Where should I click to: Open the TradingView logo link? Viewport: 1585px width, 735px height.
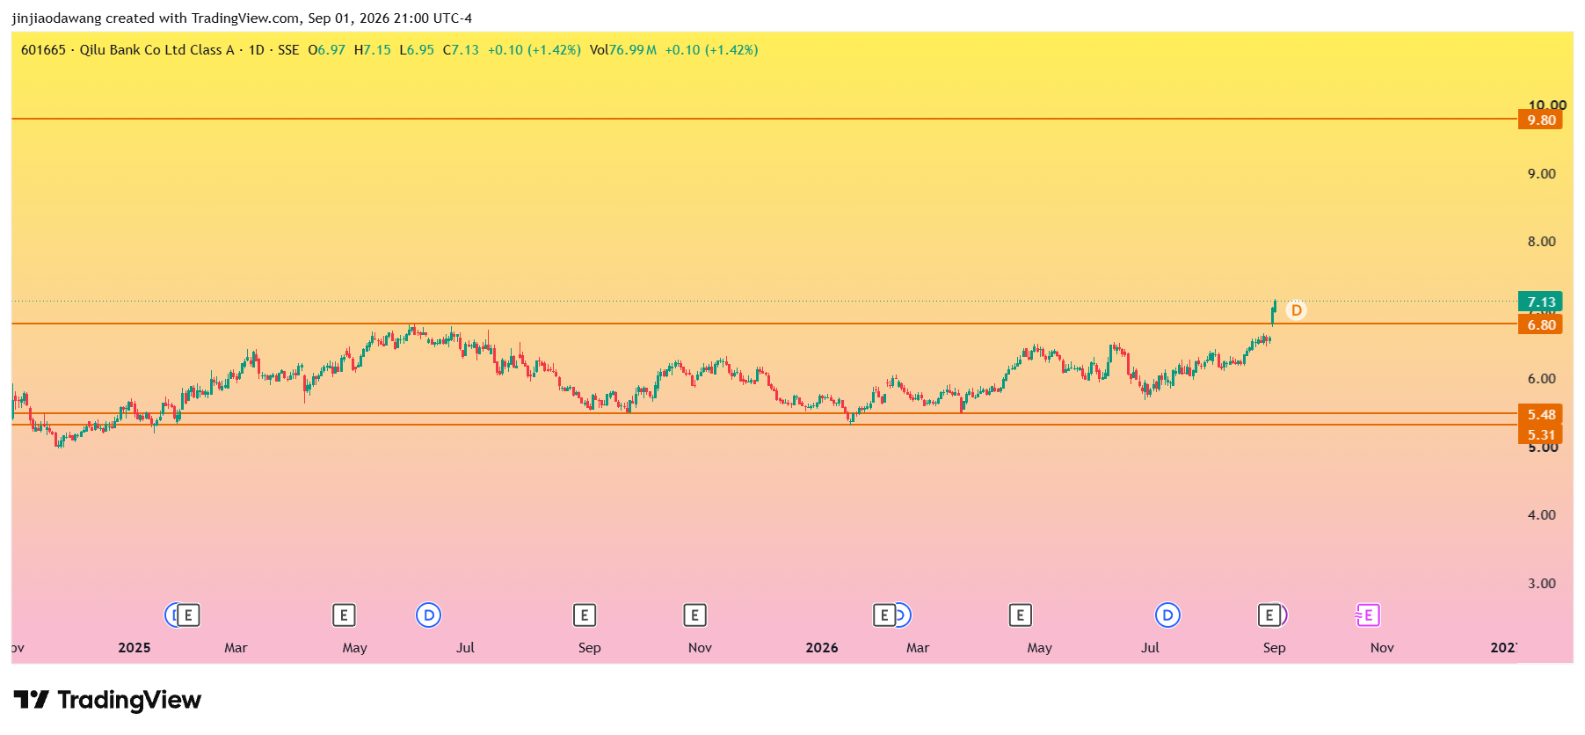click(107, 700)
